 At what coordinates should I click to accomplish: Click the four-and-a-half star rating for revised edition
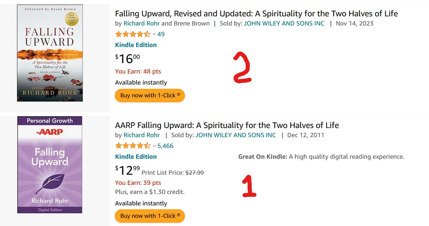[x=133, y=34]
